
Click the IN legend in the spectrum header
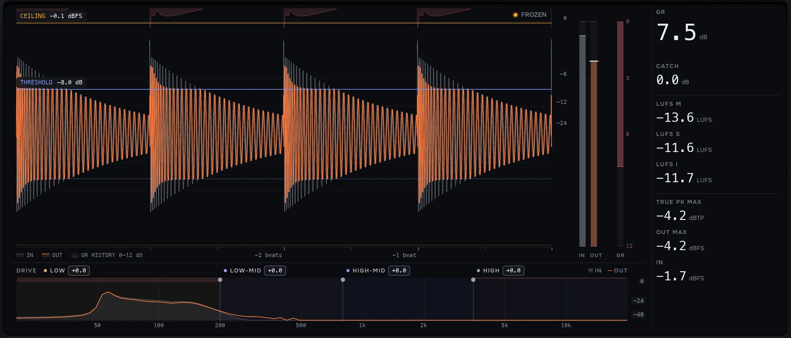click(x=595, y=270)
